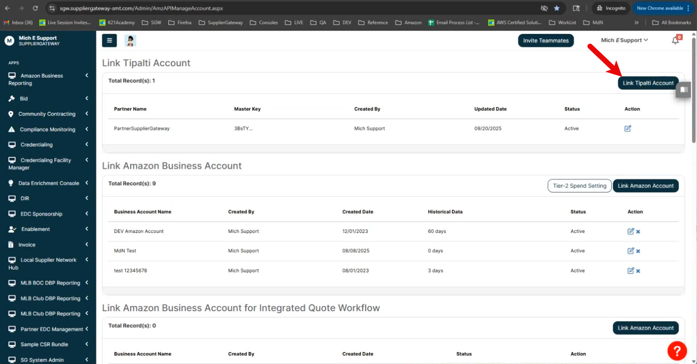The image size is (697, 364).
Task: Click the Link Tipalti Account button
Action: (648, 83)
